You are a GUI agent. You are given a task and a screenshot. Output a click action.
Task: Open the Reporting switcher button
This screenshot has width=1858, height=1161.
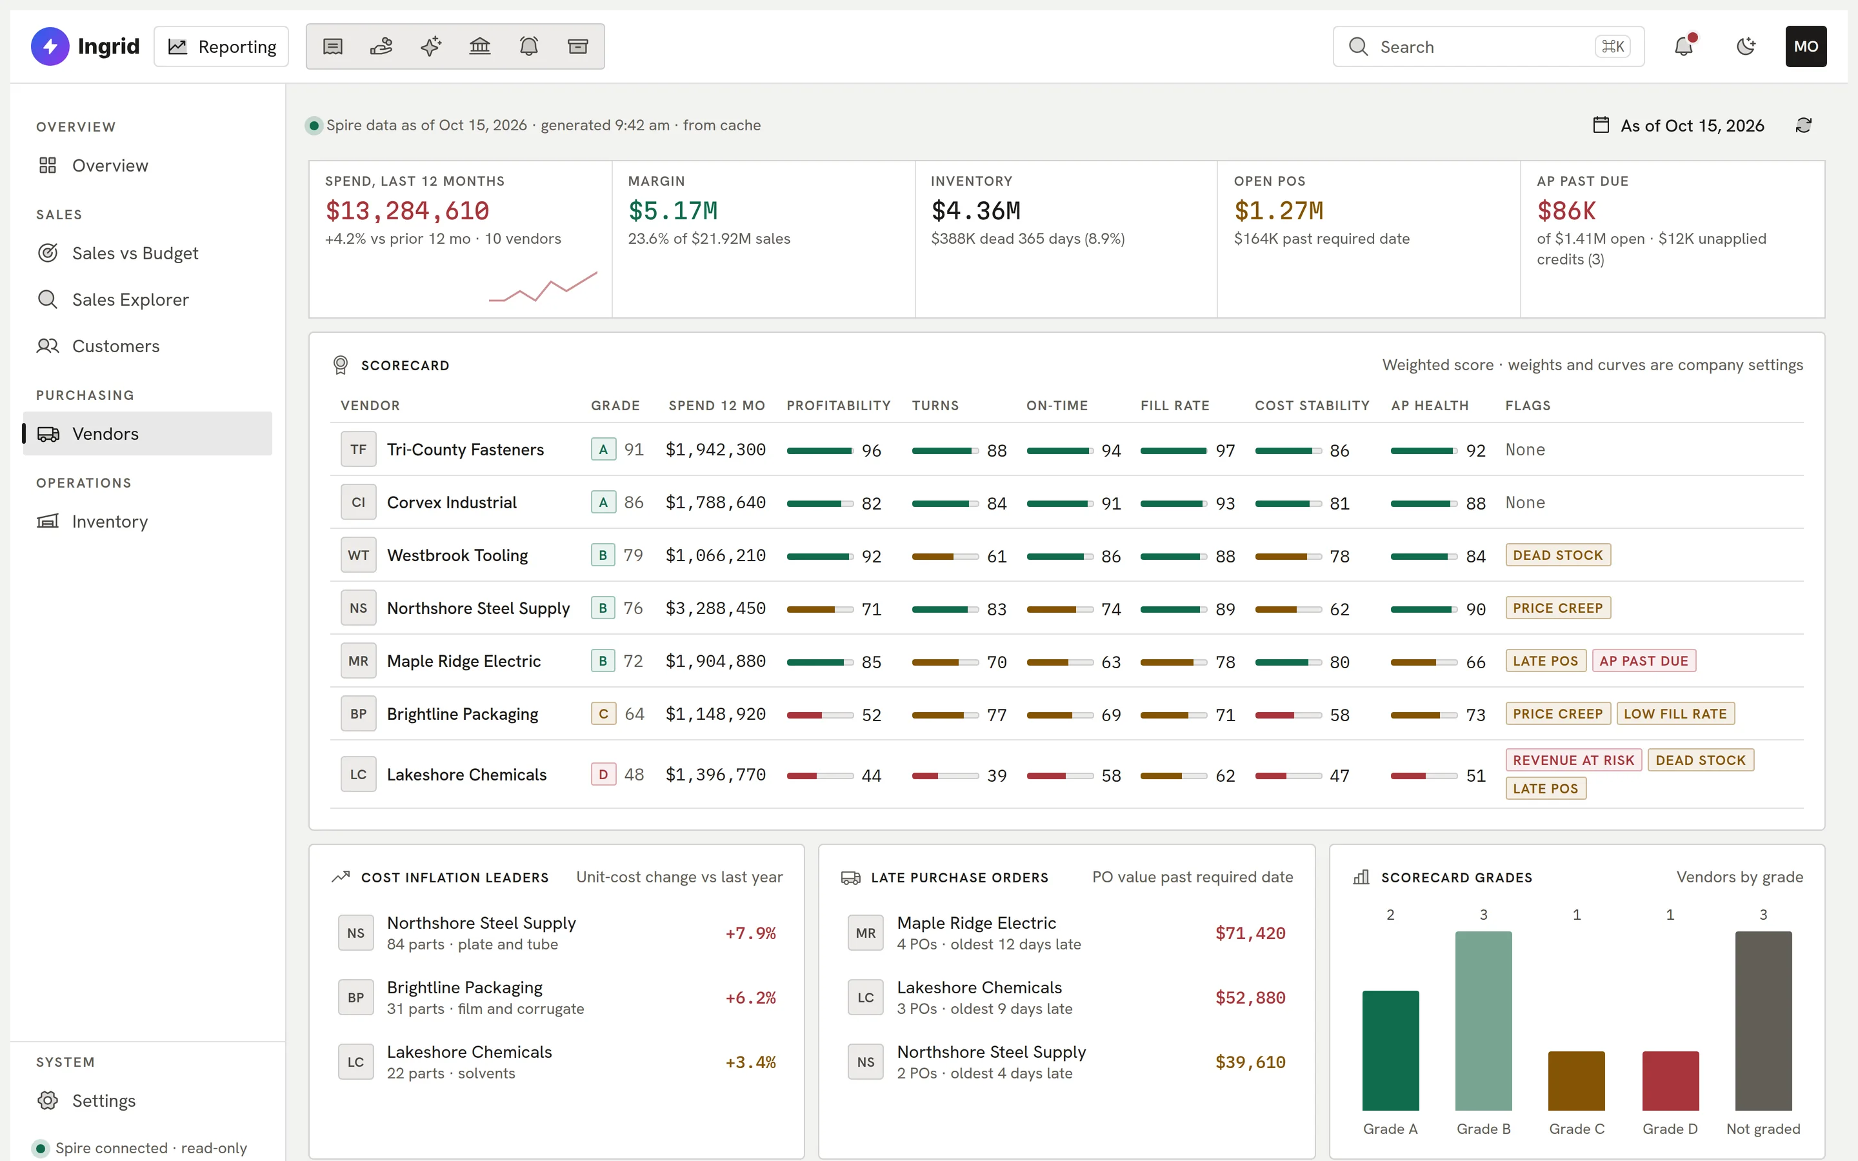point(221,47)
